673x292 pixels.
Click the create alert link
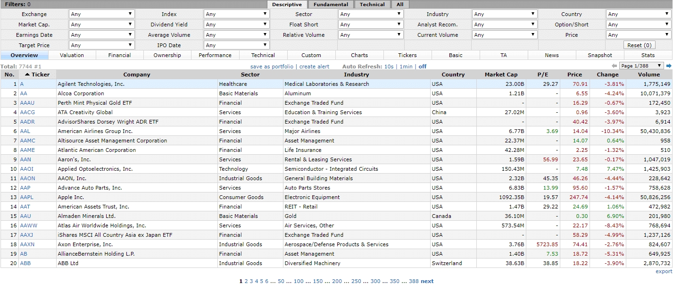pyautogui.click(x=315, y=67)
